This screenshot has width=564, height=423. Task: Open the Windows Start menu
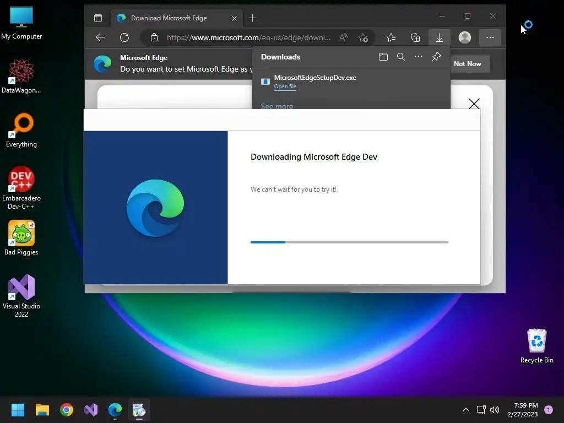pos(18,410)
